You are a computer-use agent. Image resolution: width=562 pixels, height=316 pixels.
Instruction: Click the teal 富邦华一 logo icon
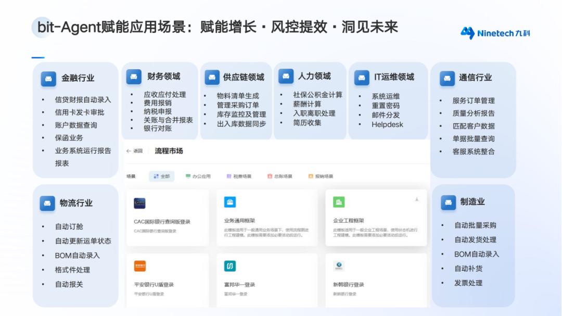[230, 266]
